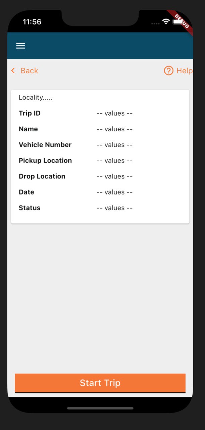Select the Trip ID value placeholder
The height and width of the screenshot is (430, 205).
click(x=114, y=113)
